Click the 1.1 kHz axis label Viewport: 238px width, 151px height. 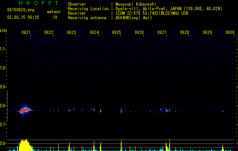[x=3, y=49]
